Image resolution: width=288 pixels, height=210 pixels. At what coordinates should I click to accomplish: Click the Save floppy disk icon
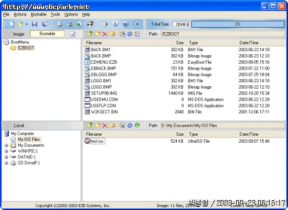point(35,24)
